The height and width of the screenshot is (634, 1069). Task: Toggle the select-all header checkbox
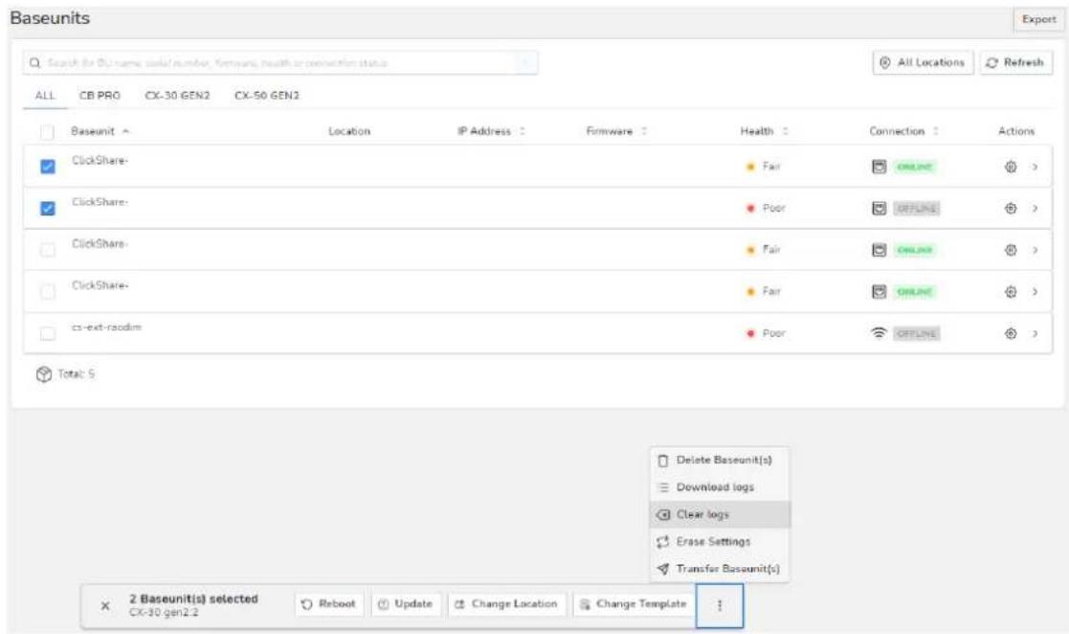(x=47, y=132)
